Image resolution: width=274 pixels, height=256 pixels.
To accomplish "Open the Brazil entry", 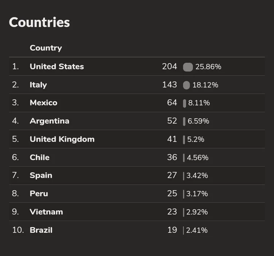I will point(41,230).
